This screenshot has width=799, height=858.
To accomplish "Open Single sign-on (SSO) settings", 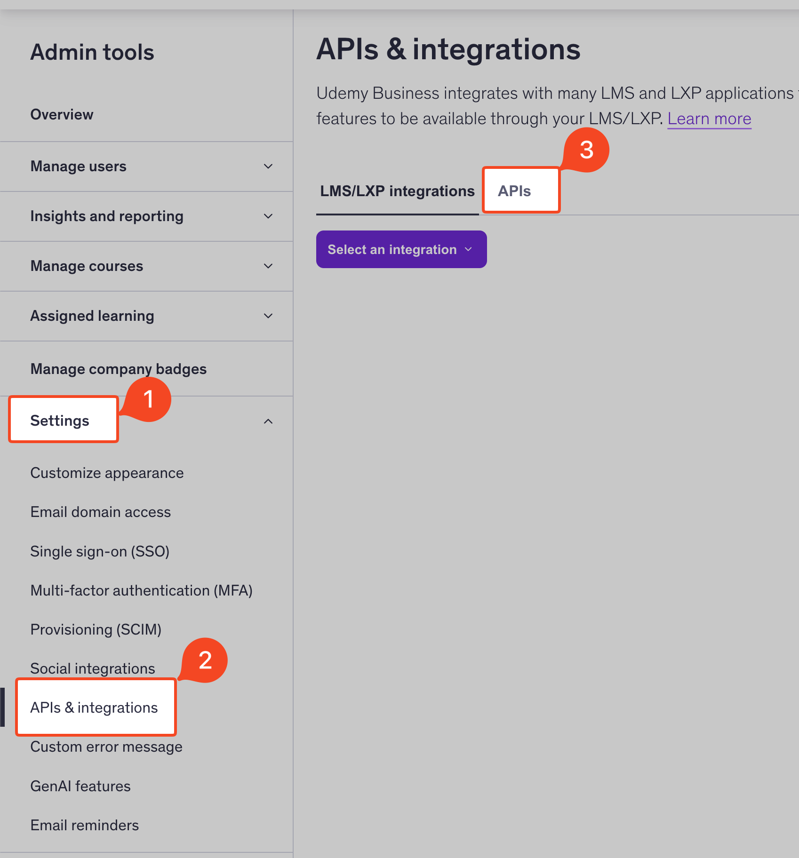I will click(x=100, y=551).
